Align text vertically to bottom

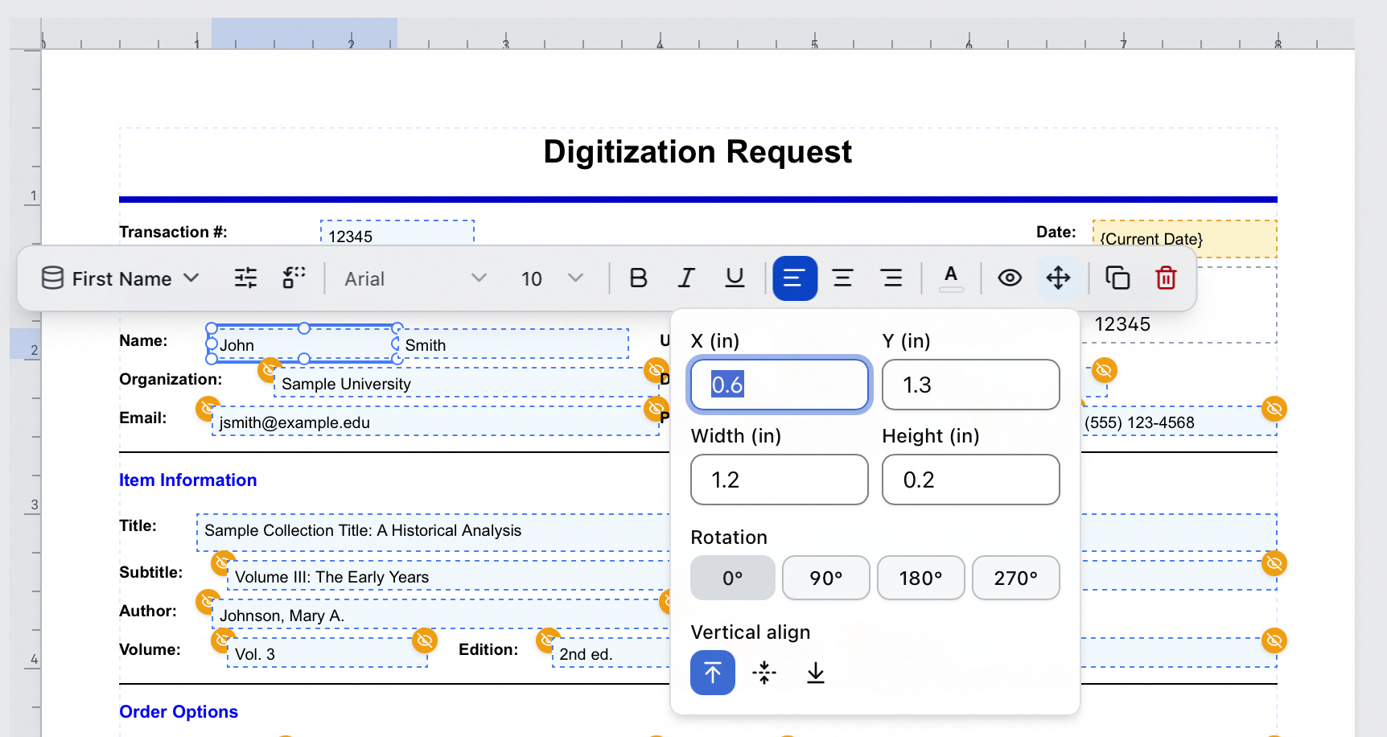(x=816, y=673)
